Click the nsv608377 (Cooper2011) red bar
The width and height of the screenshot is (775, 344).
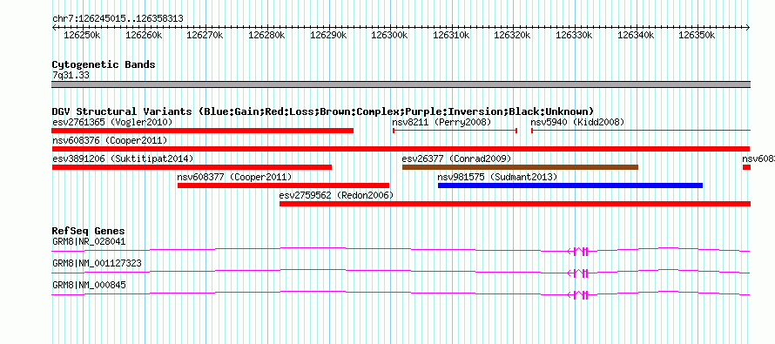click(283, 185)
